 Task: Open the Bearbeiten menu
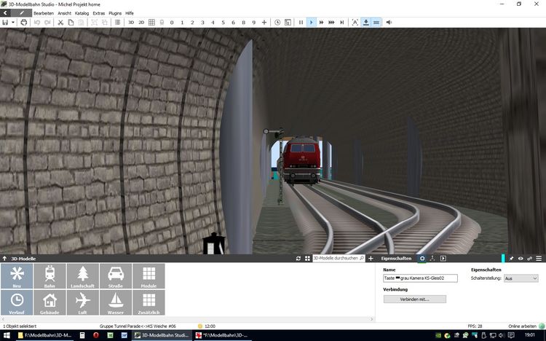pyautogui.click(x=44, y=13)
